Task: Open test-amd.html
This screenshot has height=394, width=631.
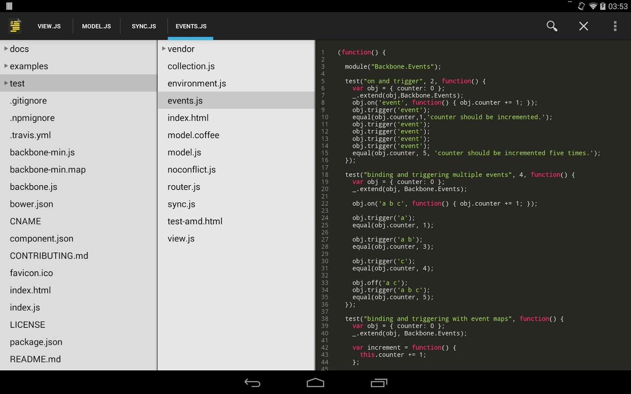Action: [195, 221]
